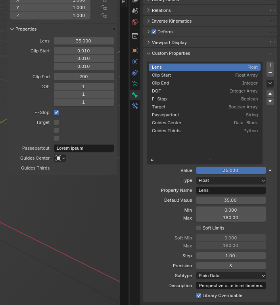Grab the Viewport Display panel drag handle
280x305 pixels.
point(272,42)
